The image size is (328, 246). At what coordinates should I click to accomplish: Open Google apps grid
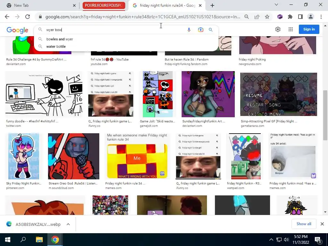(x=291, y=29)
